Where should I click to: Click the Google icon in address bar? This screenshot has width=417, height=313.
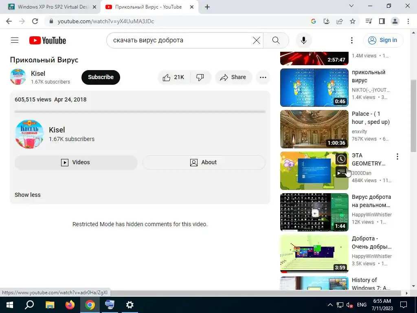coord(314,21)
